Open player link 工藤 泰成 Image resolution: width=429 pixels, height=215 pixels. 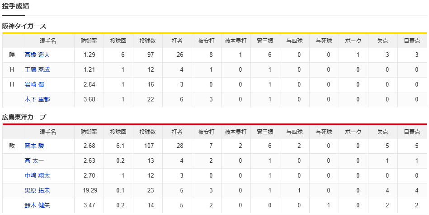37,69
